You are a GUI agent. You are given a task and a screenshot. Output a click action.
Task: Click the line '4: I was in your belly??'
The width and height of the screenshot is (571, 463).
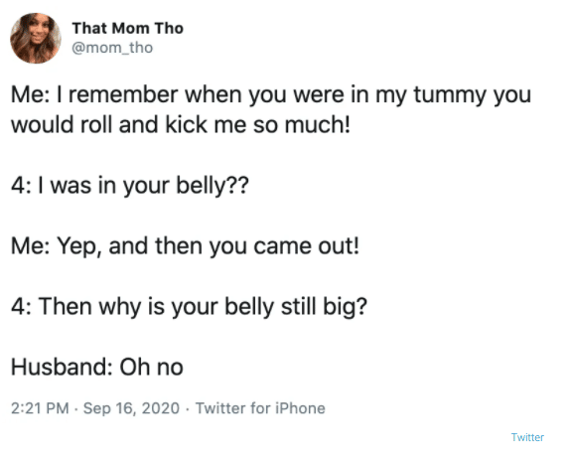[130, 186]
